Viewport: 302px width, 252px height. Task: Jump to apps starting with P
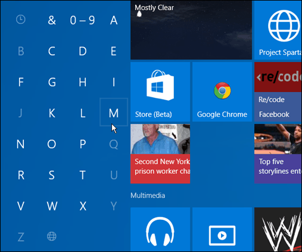tap(83, 144)
